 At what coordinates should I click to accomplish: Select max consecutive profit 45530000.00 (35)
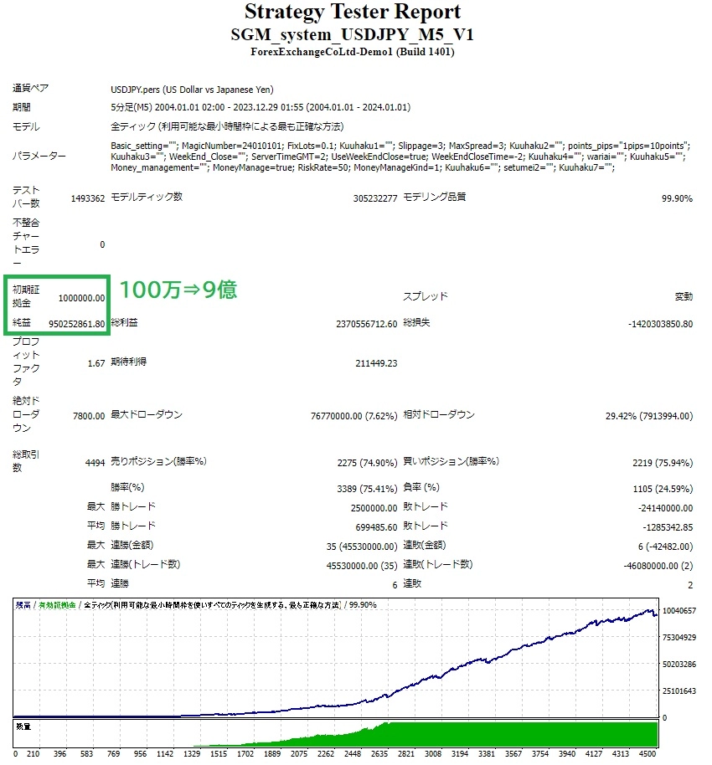(362, 566)
